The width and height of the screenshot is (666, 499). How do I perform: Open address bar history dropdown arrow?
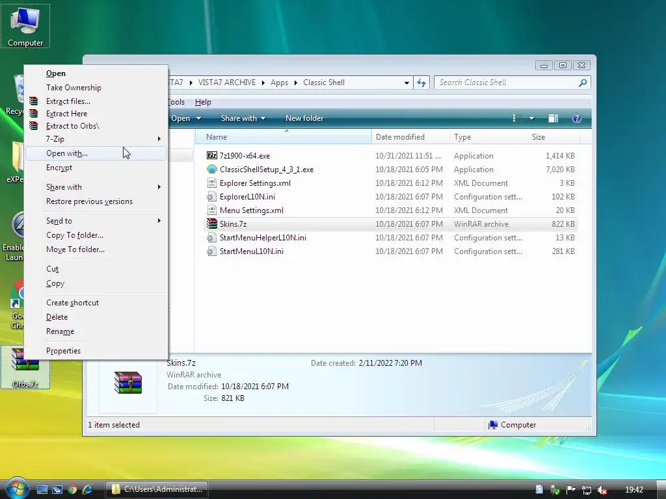click(406, 83)
